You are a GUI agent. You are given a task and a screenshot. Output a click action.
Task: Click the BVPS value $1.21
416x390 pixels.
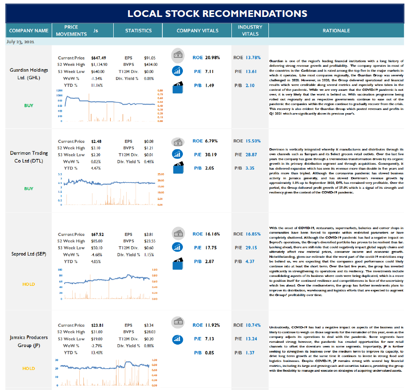click(148, 148)
